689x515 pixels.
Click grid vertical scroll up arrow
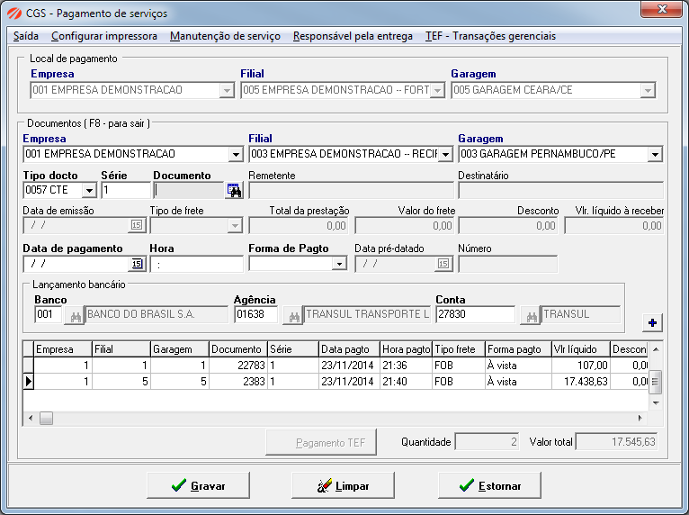pyautogui.click(x=656, y=349)
